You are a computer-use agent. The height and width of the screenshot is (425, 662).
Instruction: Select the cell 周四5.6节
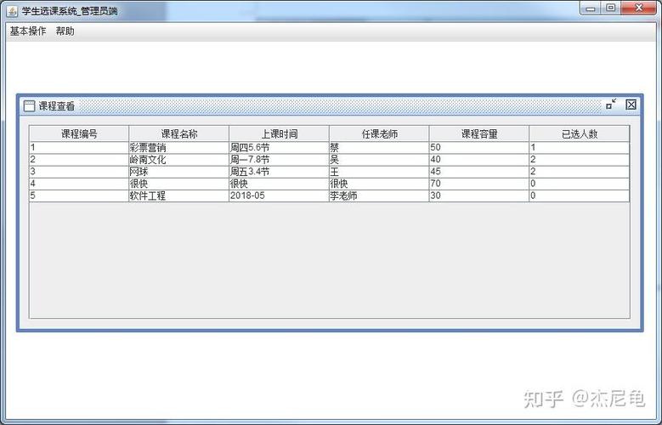point(279,147)
